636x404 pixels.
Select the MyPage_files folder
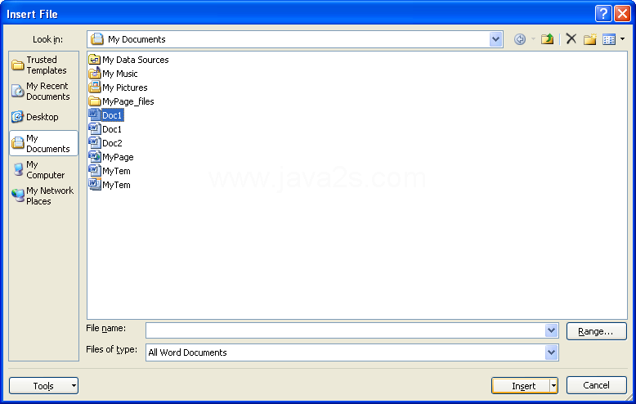[121, 101]
